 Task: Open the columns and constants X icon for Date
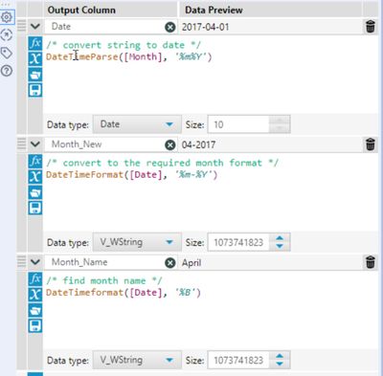point(35,58)
